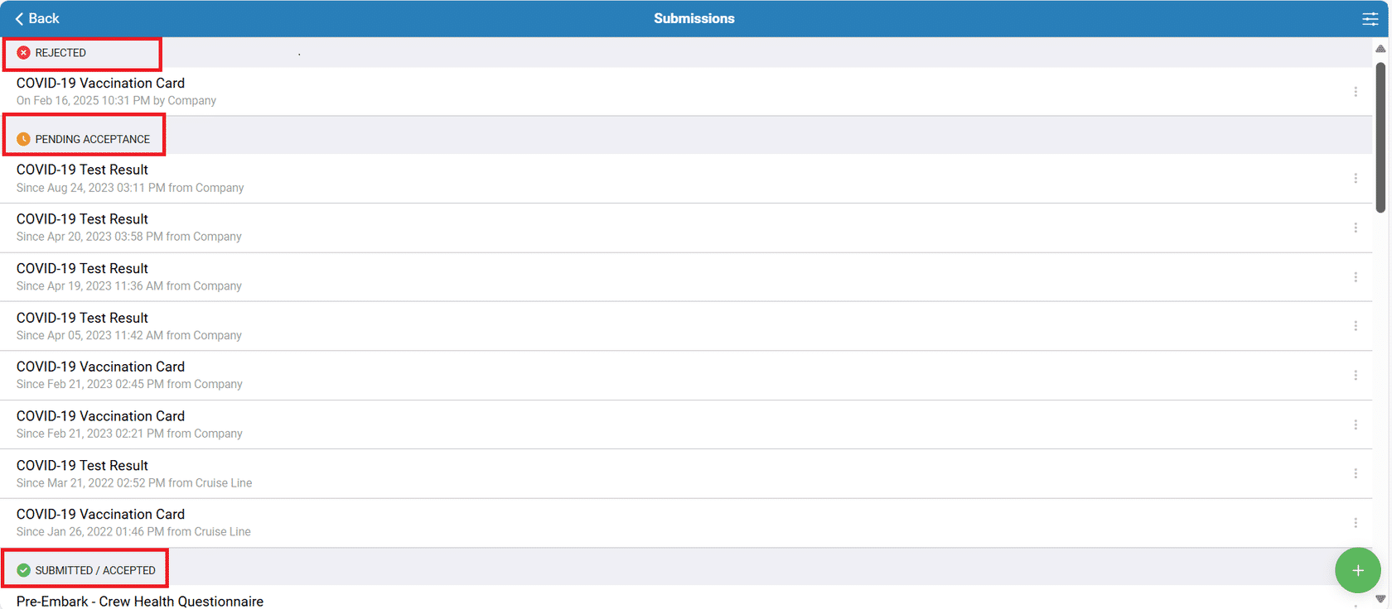Open COVID-19 Test Result from Aug 24, 2023
The width and height of the screenshot is (1392, 609).
pos(686,179)
